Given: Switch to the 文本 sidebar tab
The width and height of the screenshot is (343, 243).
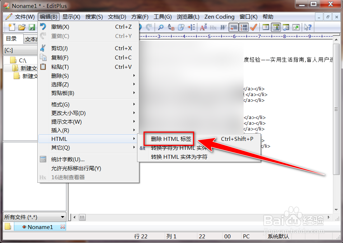Looking at the screenshot, I should point(31,39).
